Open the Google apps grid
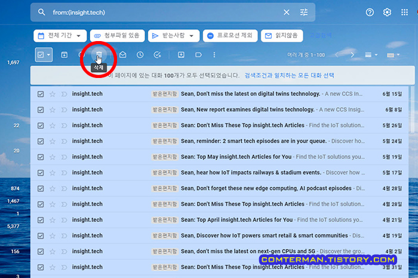Viewport: 418px width, 278px height. pyautogui.click(x=404, y=13)
